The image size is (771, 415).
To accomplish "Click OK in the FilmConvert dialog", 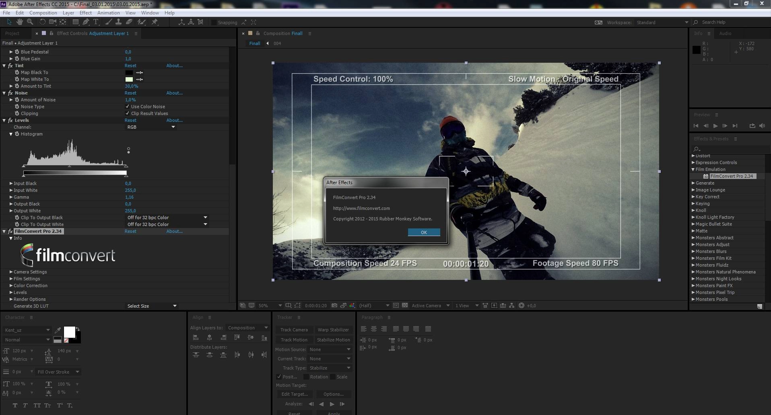I will (424, 232).
